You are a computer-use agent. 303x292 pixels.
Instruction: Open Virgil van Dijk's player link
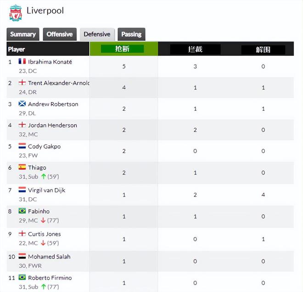tap(46, 190)
